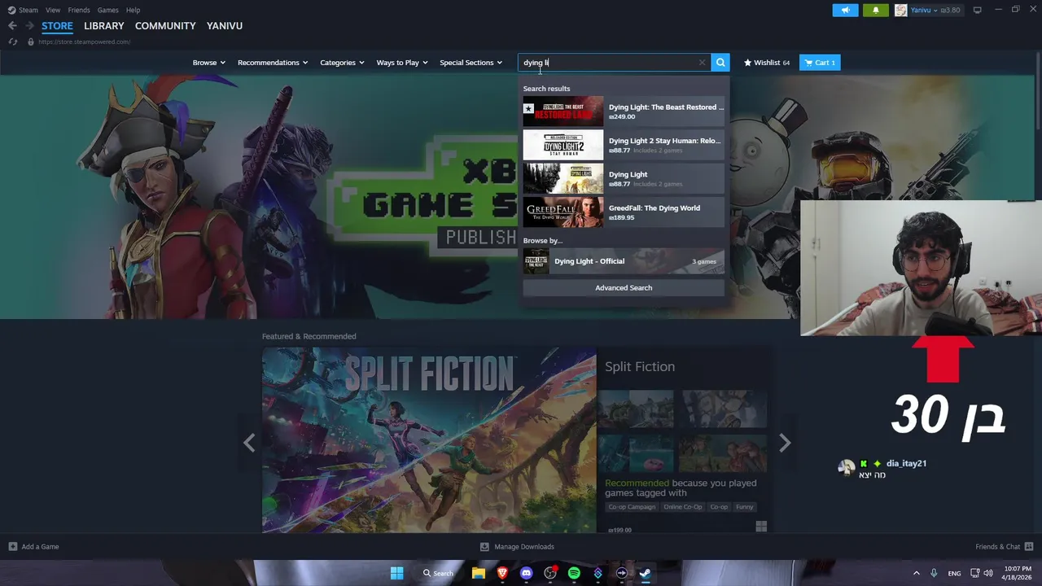Image resolution: width=1042 pixels, height=586 pixels.
Task: Select GreedFall: The Dying World result
Action: click(x=624, y=212)
